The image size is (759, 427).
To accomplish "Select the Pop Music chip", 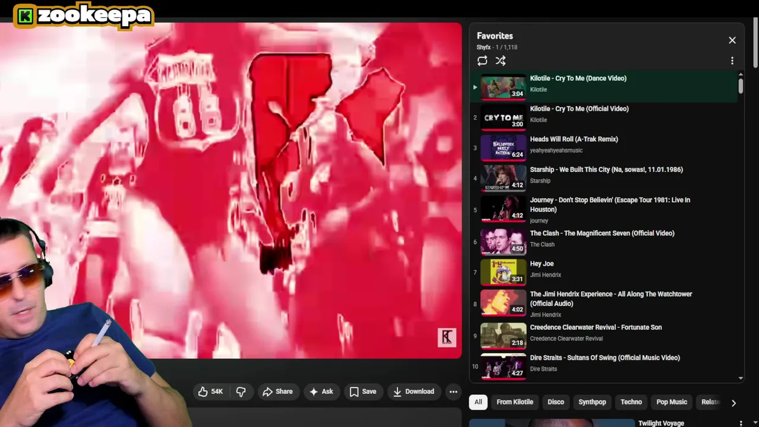I will pyautogui.click(x=671, y=402).
